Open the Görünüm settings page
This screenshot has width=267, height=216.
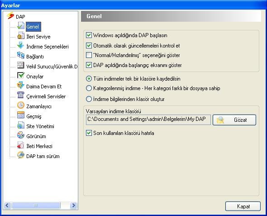pos(36,136)
